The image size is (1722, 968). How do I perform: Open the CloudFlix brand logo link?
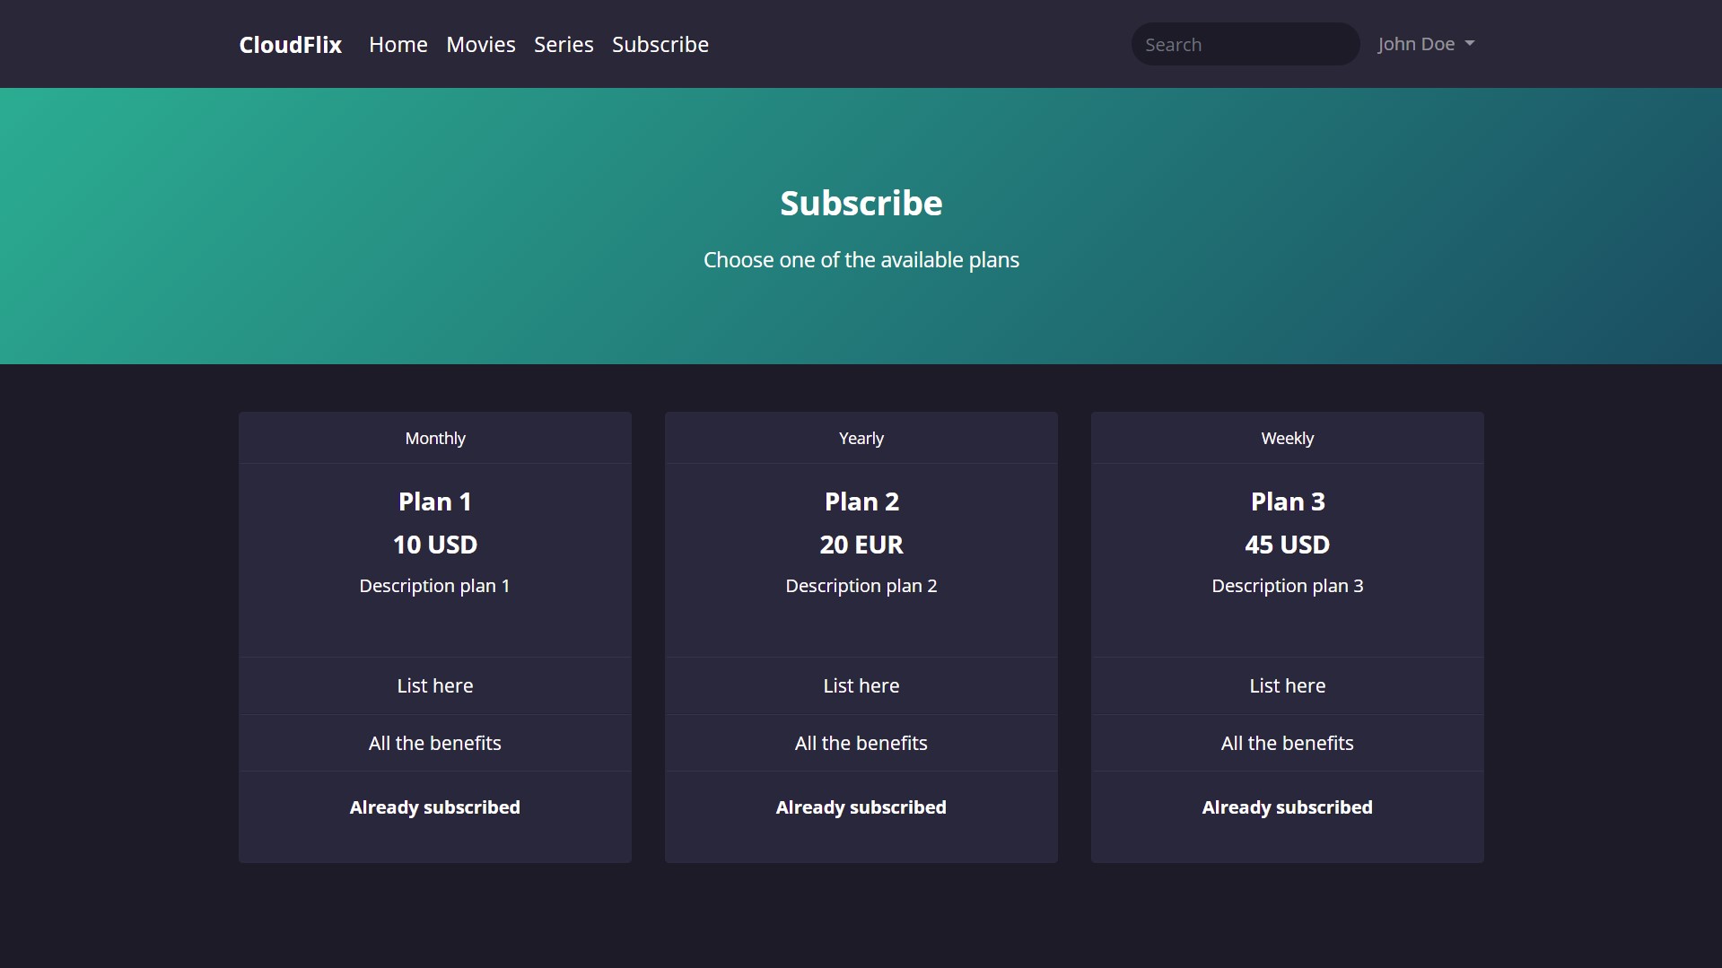290,44
